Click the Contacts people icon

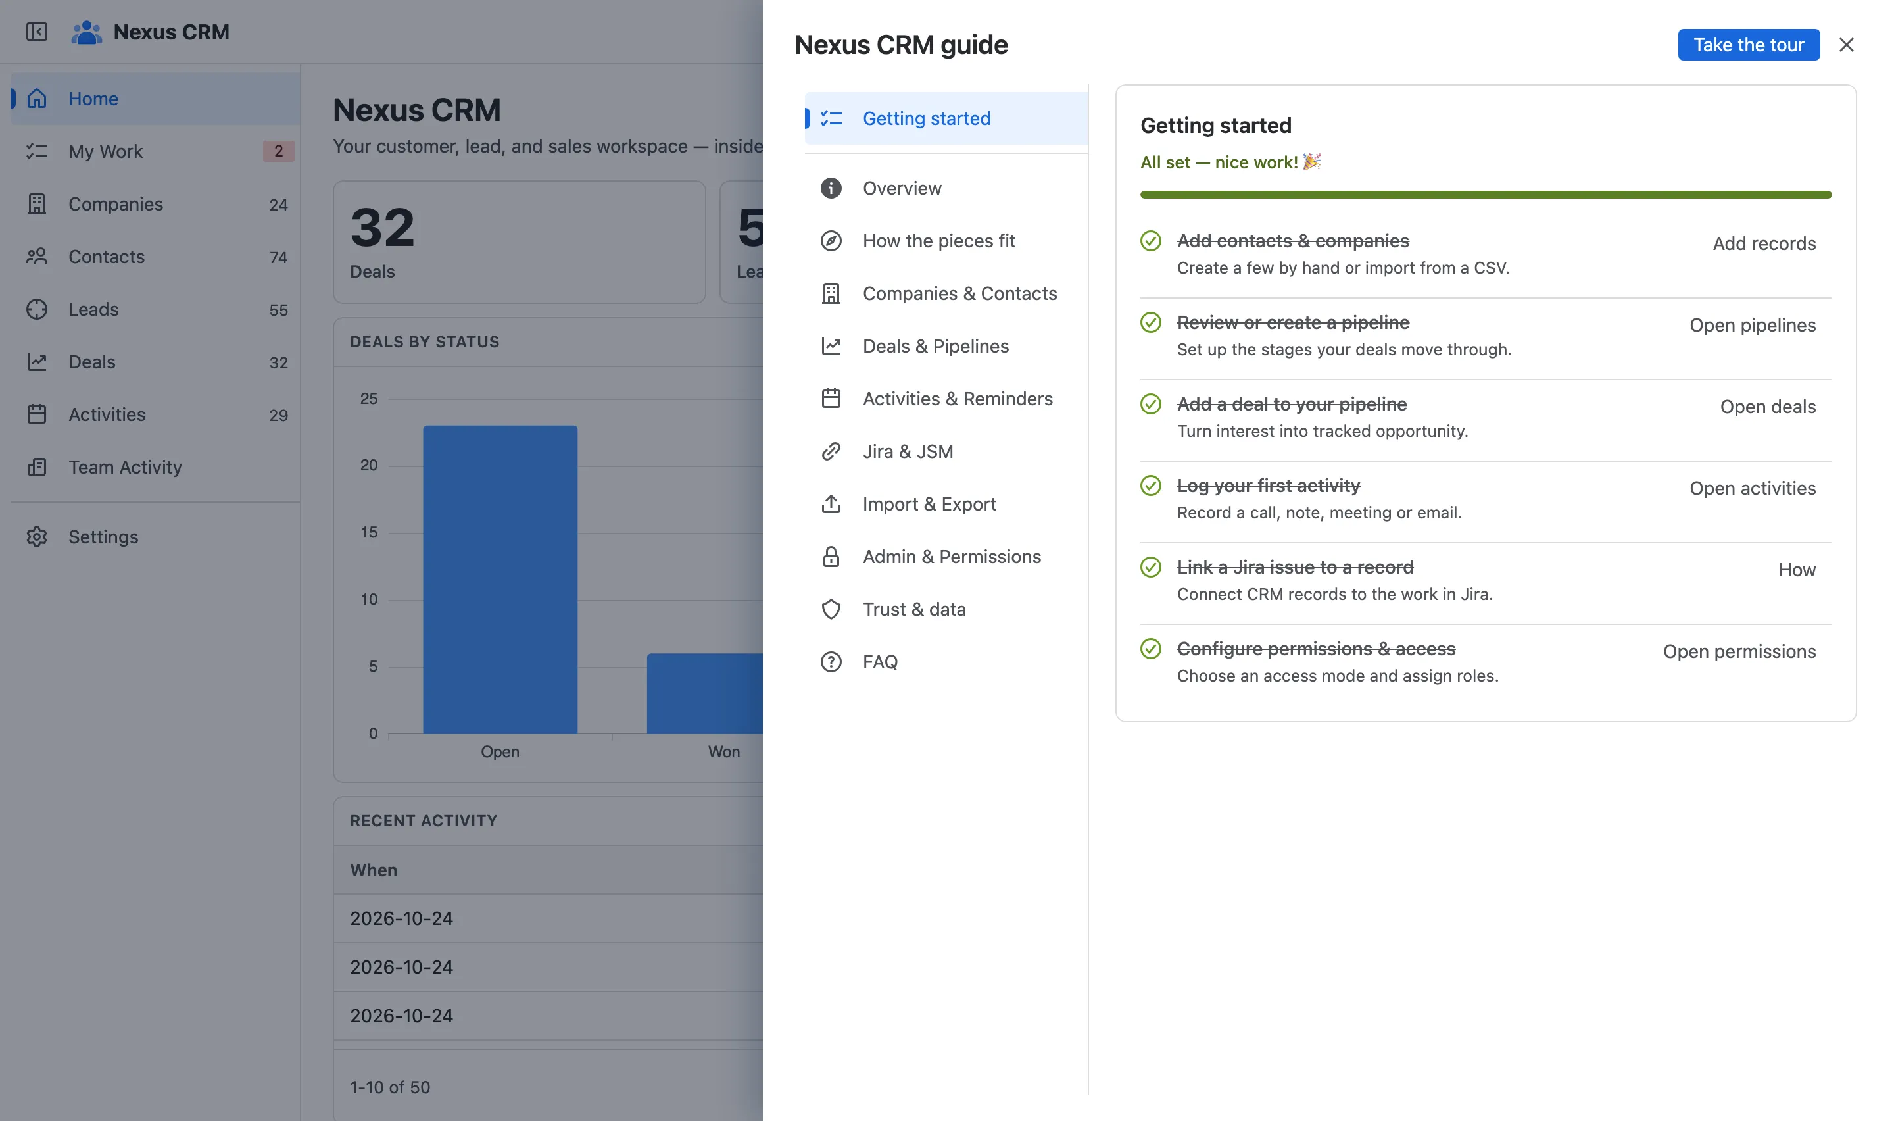36,257
